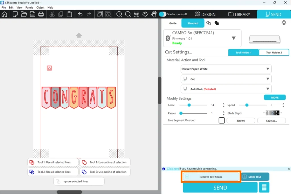Select the Zoom In magnifier
291x194 pixels.
[119, 14]
